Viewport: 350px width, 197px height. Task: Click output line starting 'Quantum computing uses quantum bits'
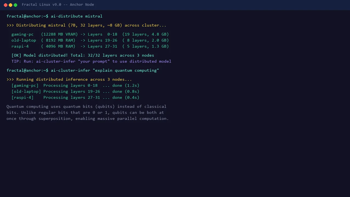click(86, 106)
